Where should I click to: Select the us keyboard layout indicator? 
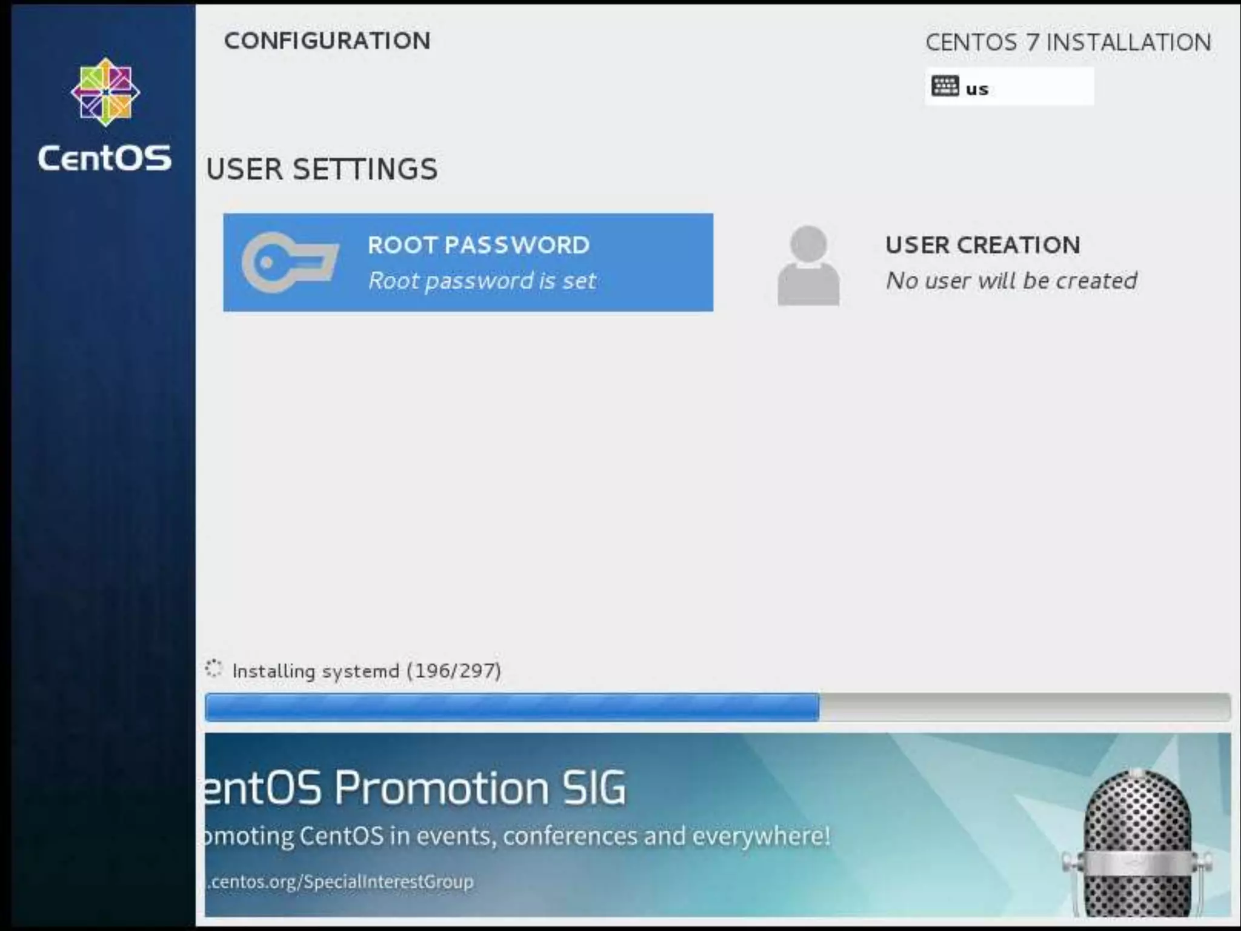click(x=1010, y=87)
